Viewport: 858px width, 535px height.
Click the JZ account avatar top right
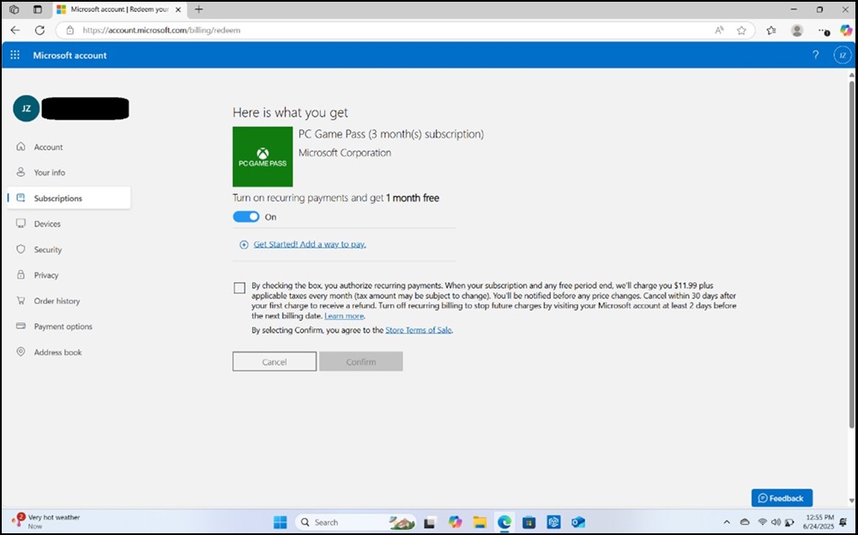click(x=842, y=55)
